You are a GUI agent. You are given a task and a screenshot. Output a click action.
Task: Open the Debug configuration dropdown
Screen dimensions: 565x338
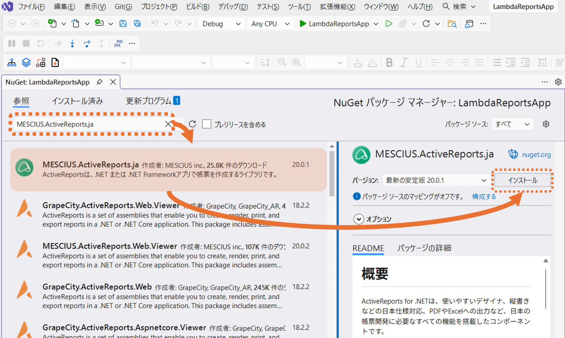[222, 24]
